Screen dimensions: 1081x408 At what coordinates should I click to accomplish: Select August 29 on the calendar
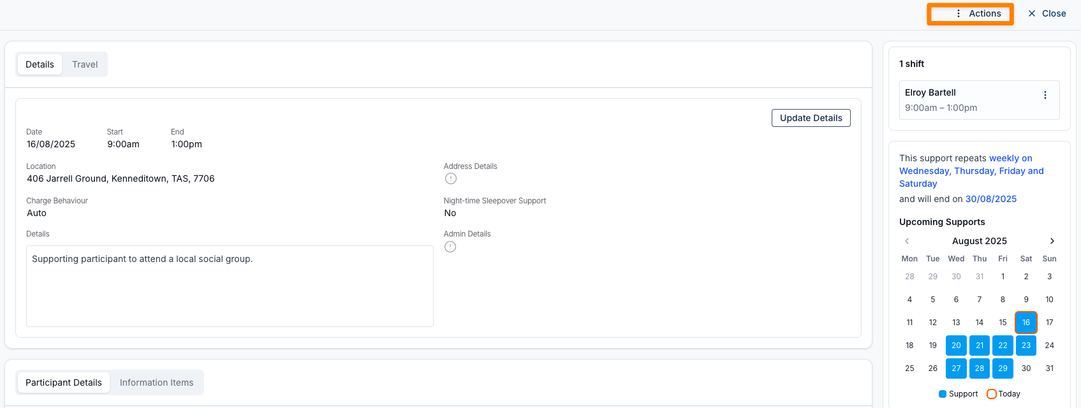click(x=1003, y=368)
